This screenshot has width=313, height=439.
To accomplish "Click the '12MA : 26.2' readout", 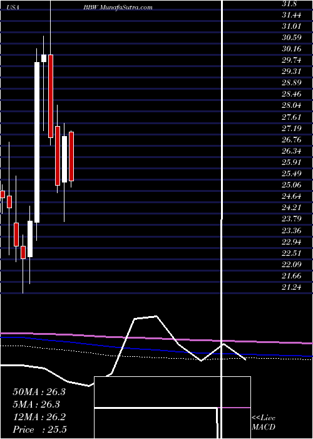I will tap(39, 417).
